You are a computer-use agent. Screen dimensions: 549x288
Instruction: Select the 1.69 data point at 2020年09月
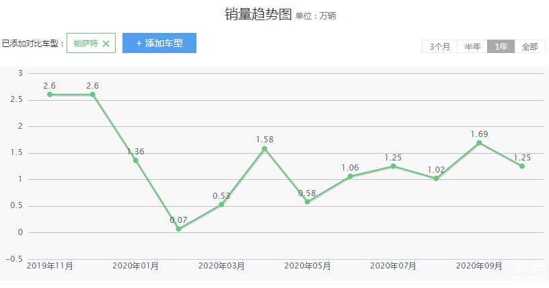pos(479,143)
